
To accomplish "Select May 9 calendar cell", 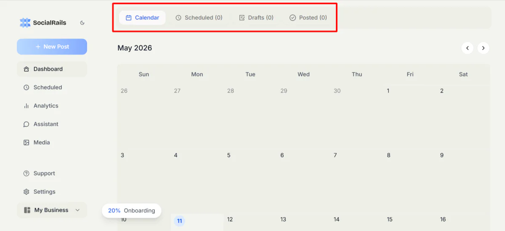I will coord(463,181).
